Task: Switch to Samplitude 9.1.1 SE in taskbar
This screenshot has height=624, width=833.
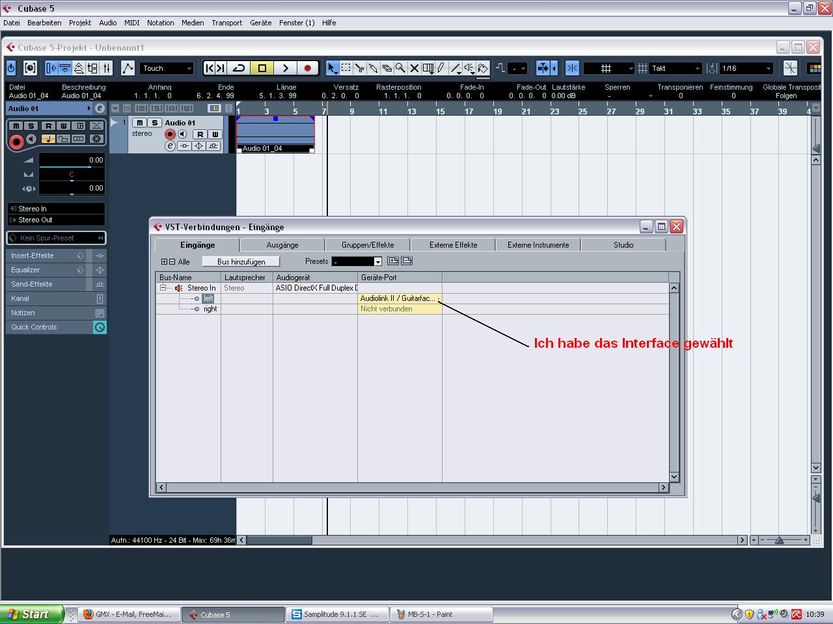Action: click(x=338, y=614)
